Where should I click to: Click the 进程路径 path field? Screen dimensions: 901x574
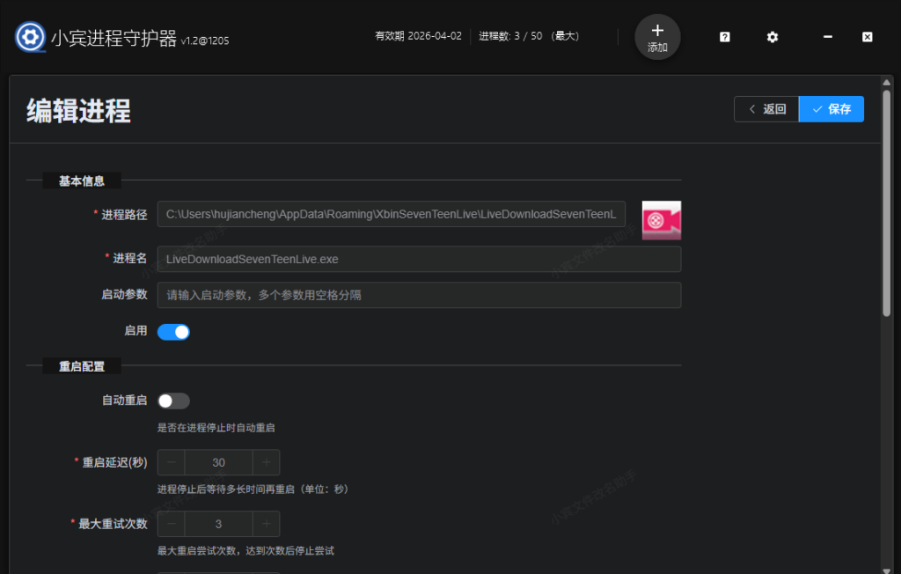click(x=392, y=214)
